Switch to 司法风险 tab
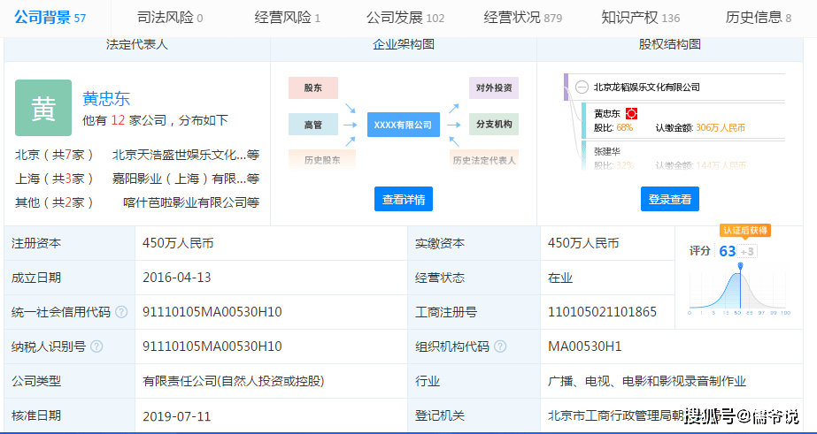817x434 pixels. tap(170, 18)
